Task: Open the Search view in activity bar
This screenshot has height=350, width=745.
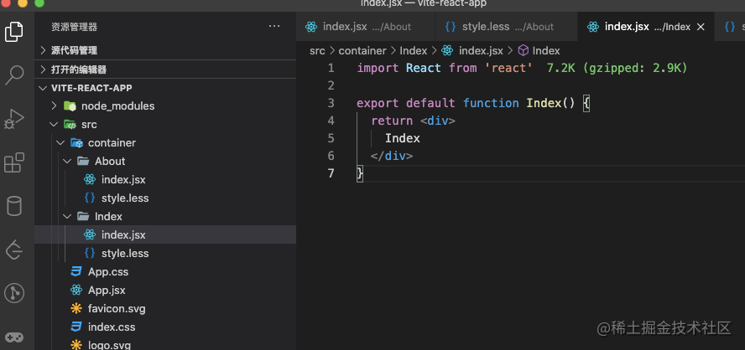Action: point(13,75)
